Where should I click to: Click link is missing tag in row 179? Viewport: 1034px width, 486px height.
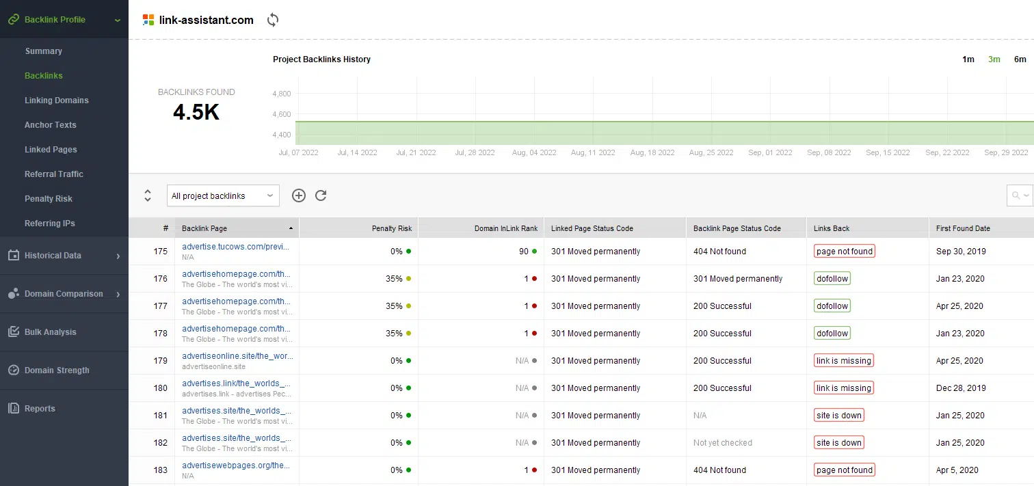(x=844, y=361)
